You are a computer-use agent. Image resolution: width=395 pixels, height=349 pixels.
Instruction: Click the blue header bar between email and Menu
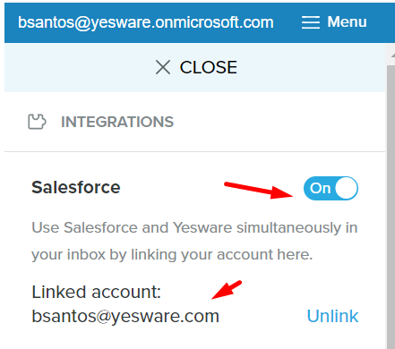[x=288, y=22]
